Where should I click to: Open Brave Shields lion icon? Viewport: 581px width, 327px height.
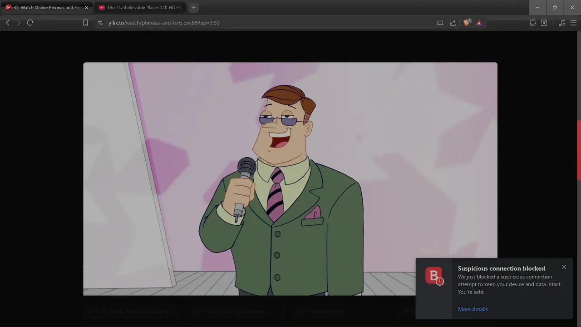pos(467,23)
